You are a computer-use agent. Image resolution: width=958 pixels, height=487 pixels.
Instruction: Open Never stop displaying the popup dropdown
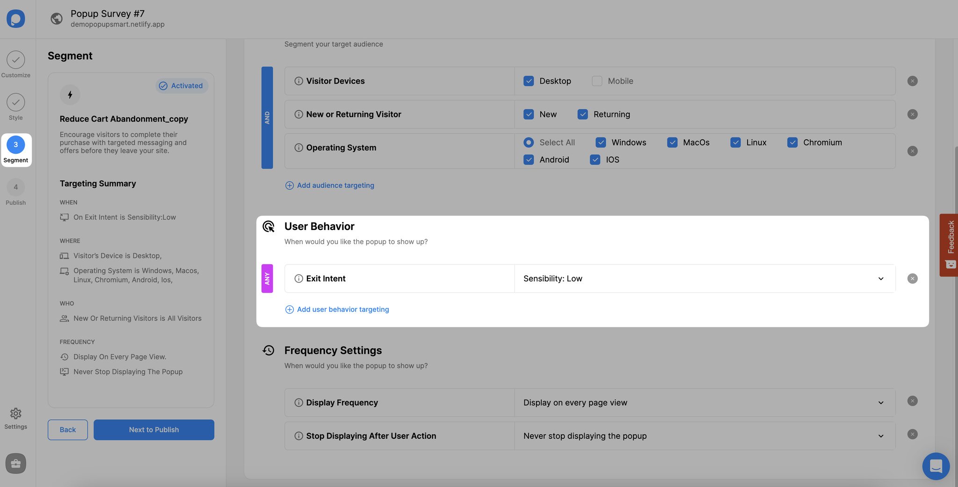pos(705,436)
